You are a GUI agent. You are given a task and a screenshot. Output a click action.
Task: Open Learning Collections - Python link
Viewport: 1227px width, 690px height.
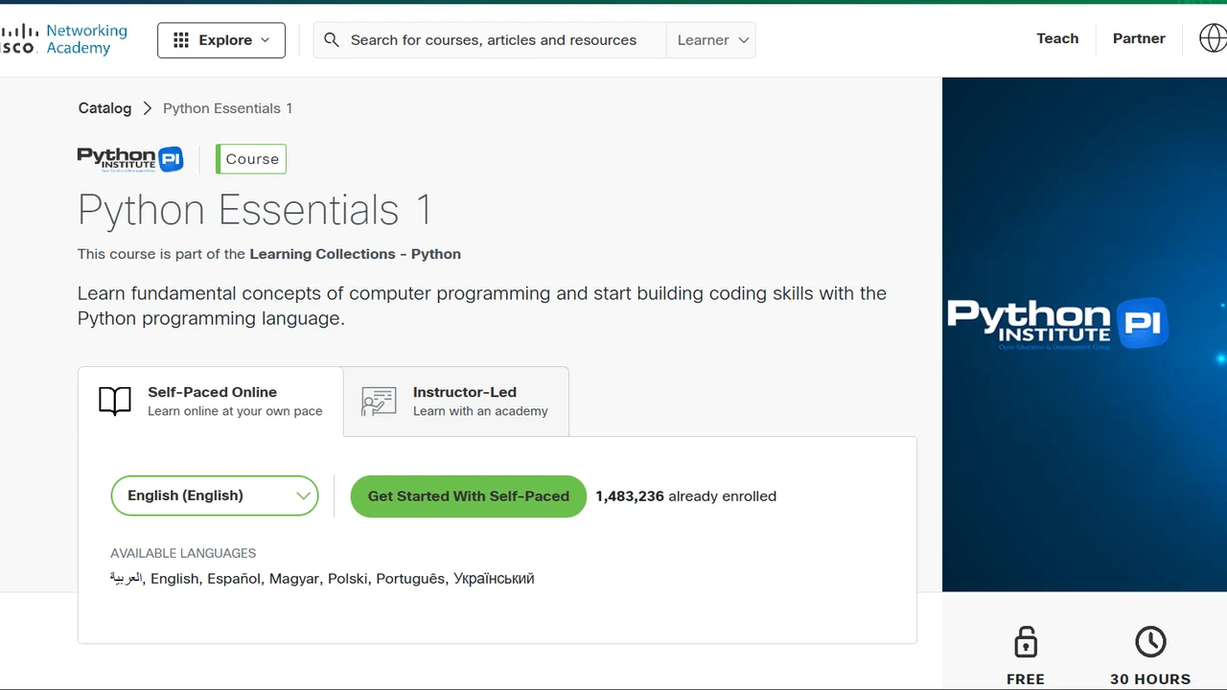tap(355, 254)
